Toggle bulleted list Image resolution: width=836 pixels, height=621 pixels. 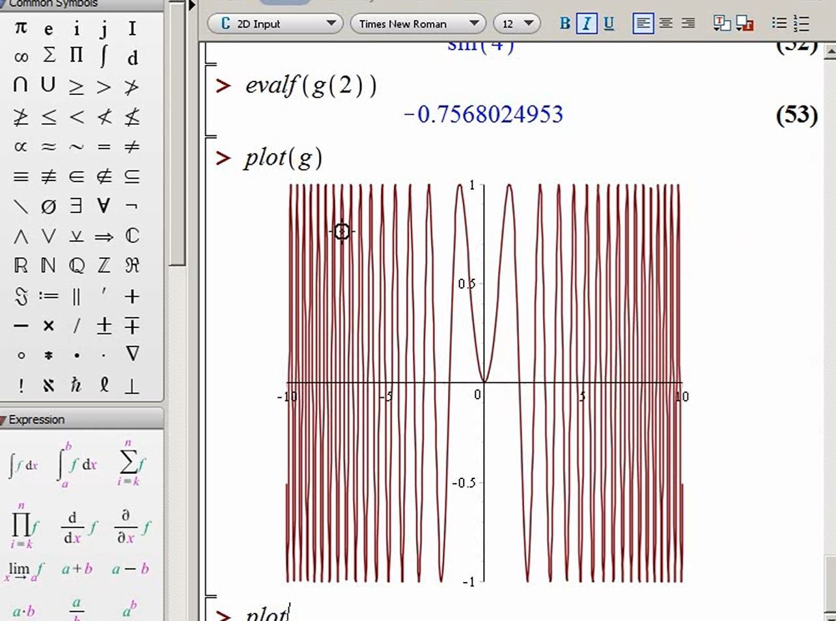(779, 24)
